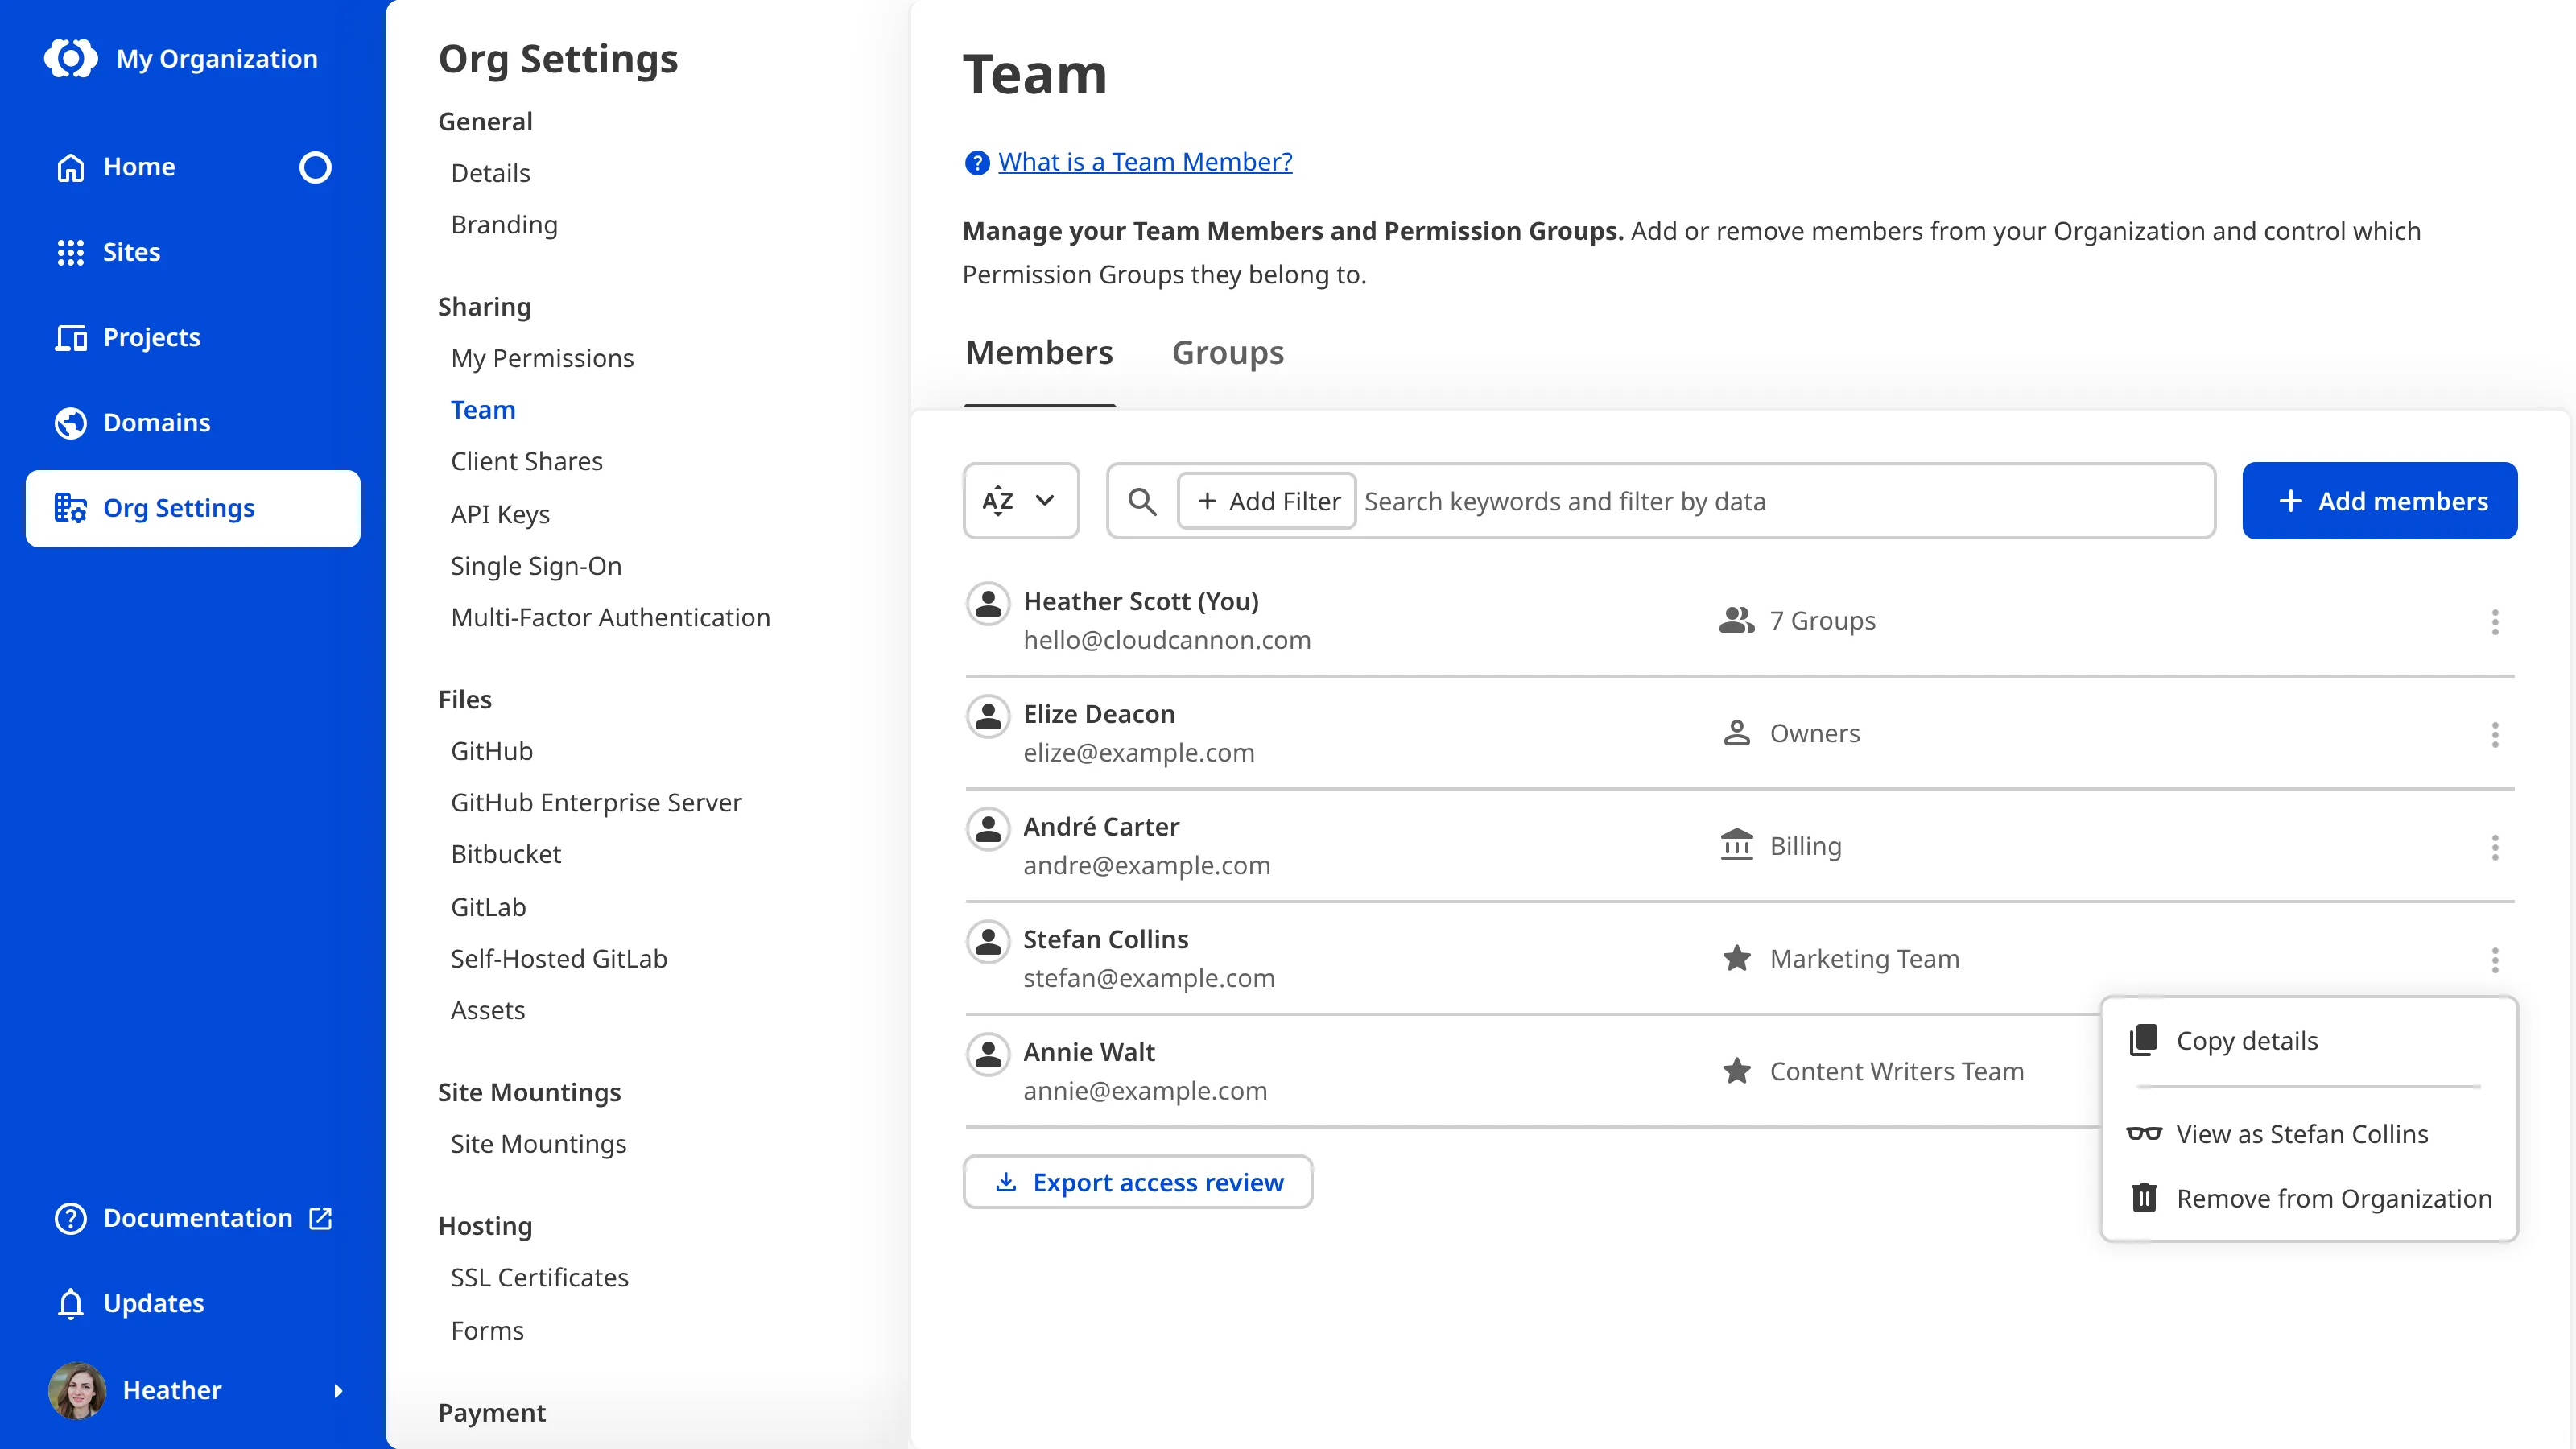This screenshot has width=2576, height=1449.
Task: Click the Add members button
Action: [2379, 501]
